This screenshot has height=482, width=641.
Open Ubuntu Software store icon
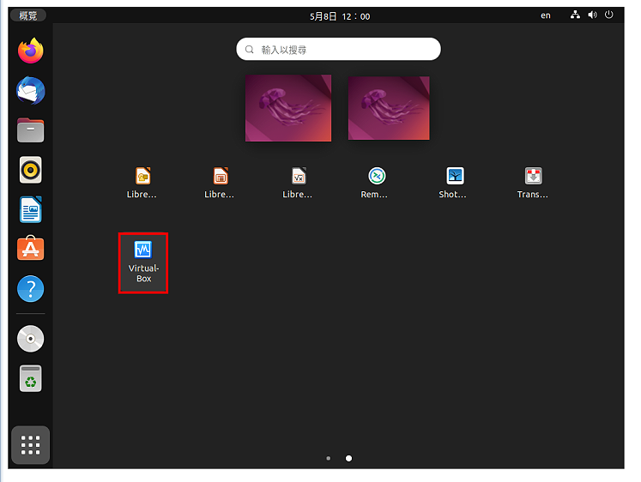[x=31, y=249]
